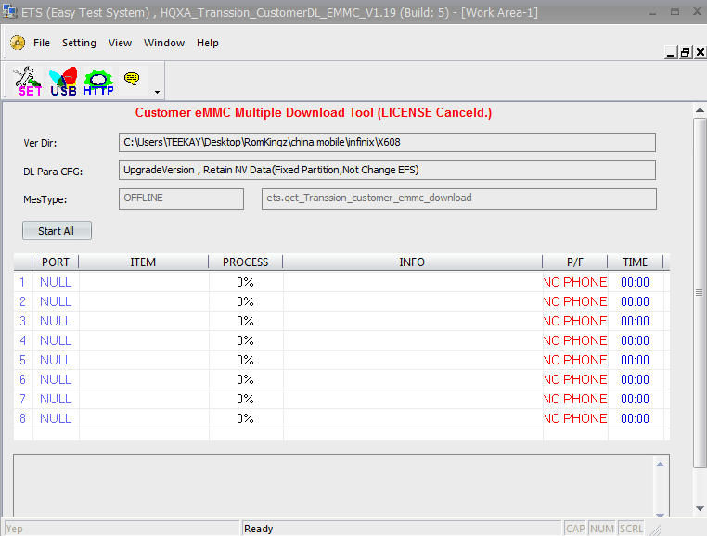Image resolution: width=707 pixels, height=536 pixels.
Task: Click the PROCESS column header
Action: pos(245,262)
